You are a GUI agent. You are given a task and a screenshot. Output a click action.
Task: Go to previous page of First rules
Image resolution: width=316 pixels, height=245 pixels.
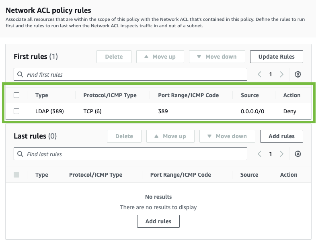260,74
